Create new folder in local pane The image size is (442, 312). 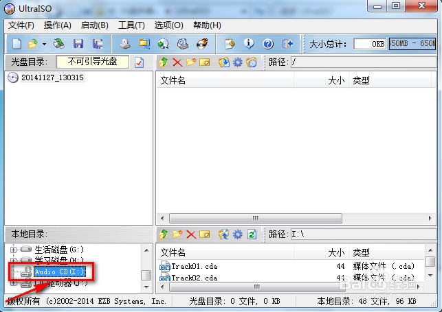click(177, 234)
